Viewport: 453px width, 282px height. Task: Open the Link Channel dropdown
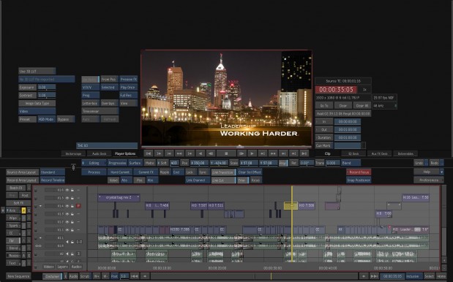198,180
